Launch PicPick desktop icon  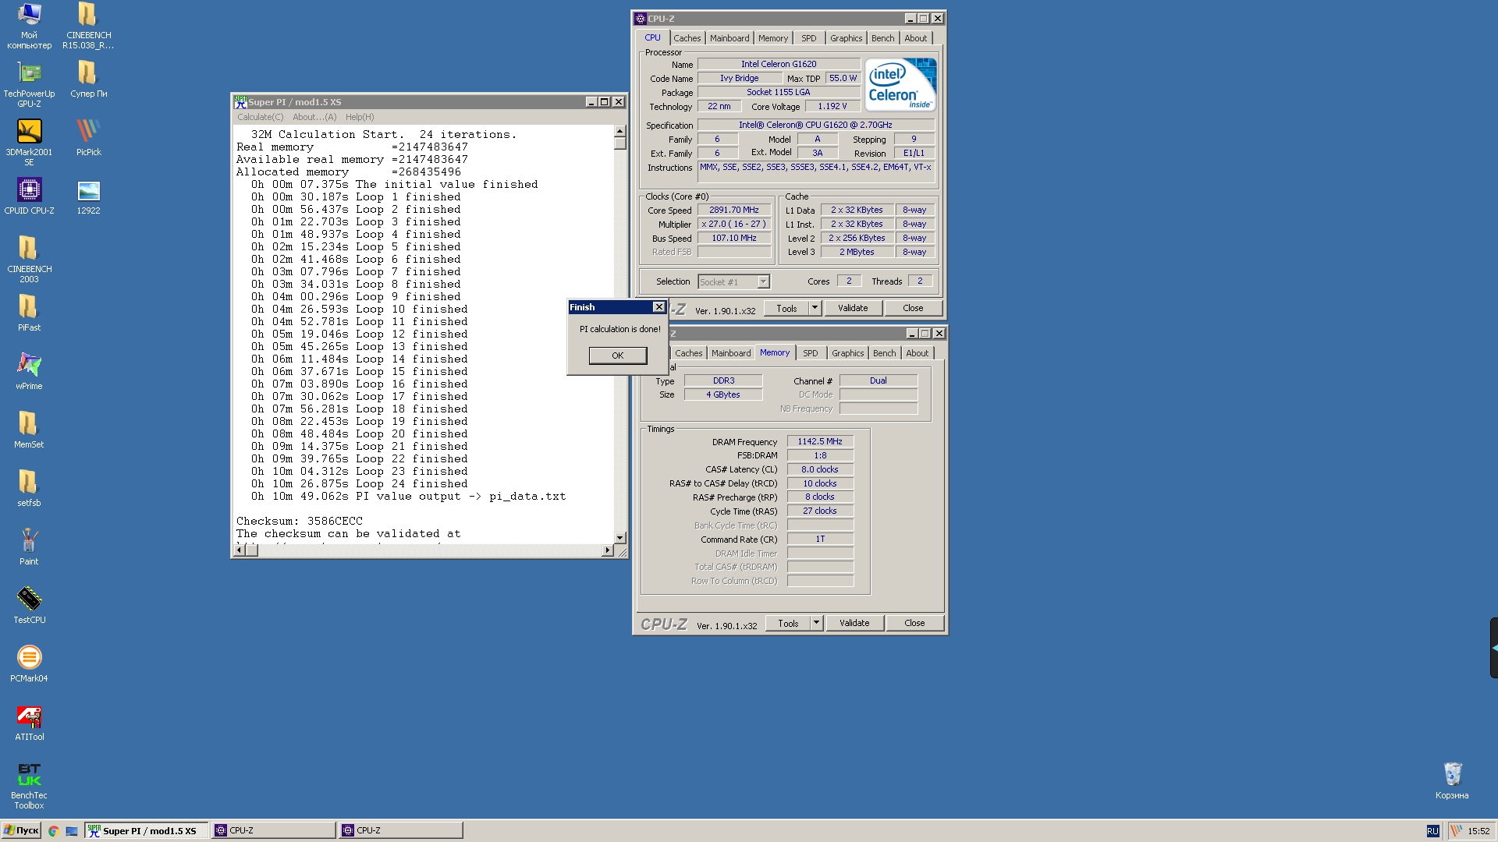point(88,137)
